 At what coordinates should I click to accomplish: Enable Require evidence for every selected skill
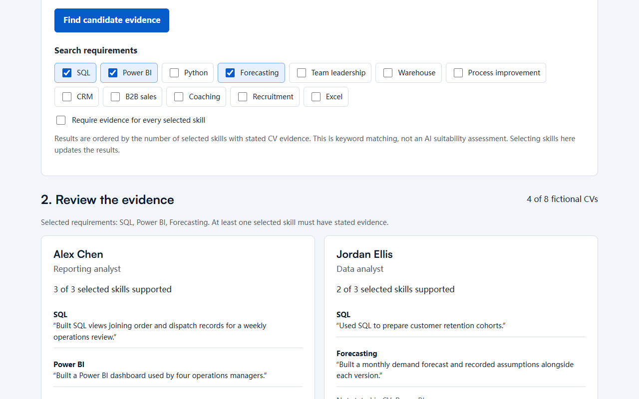61,120
